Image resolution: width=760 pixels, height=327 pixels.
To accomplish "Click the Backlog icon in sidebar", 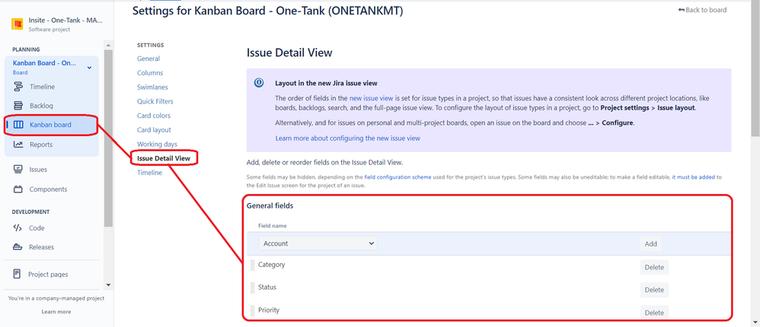I will point(18,106).
